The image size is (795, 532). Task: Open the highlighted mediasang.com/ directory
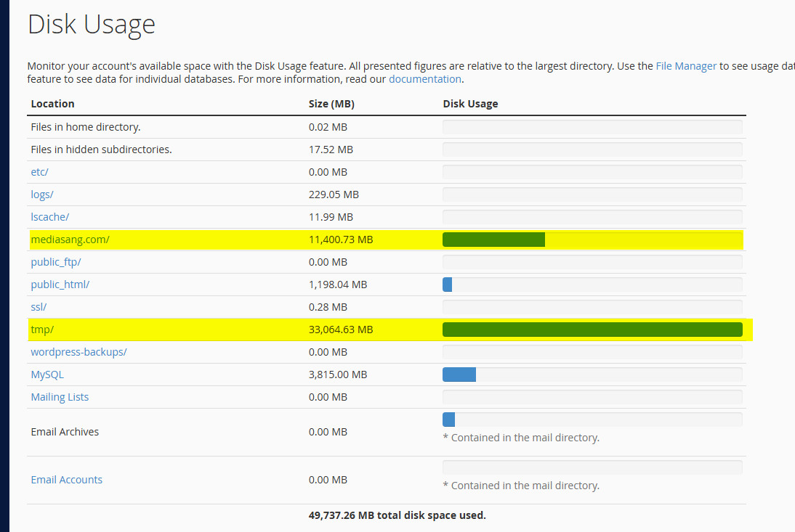pyautogui.click(x=70, y=240)
